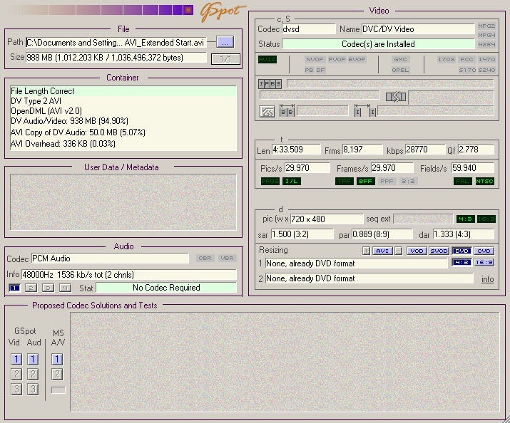Select VCD resizing target
The height and width of the screenshot is (423, 510).
[417, 251]
